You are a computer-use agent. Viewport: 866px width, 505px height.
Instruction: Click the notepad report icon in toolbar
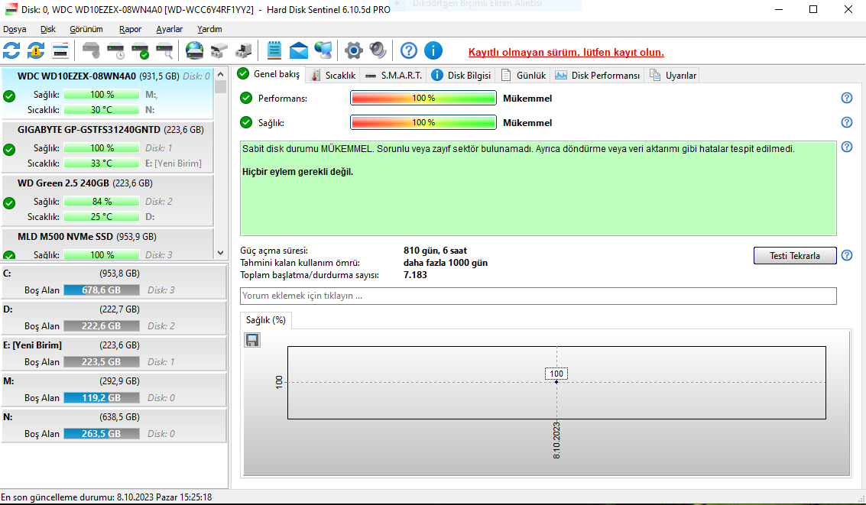274,51
